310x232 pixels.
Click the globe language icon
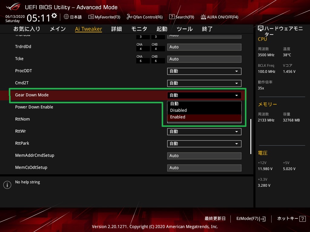(x=66, y=17)
